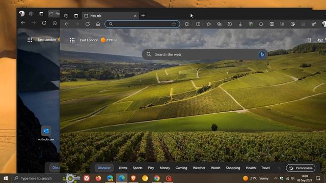Show hidden system tray icons
Screen dimensions: 326x183
276,178
